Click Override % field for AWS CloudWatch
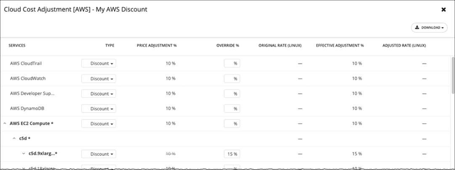The height and width of the screenshot is (170, 455). [x=232, y=78]
